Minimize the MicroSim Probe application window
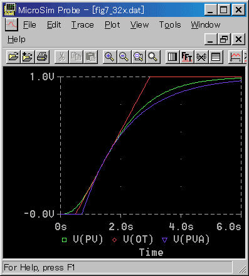 click(210, 10)
